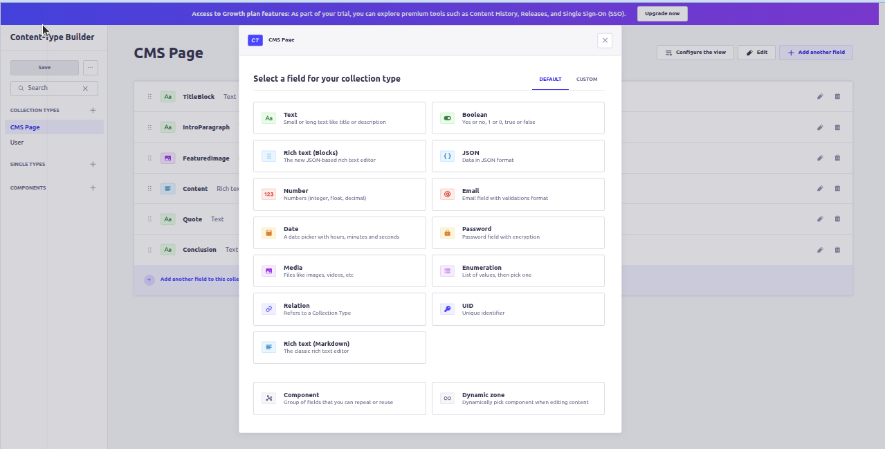Select the Relation field type
The image size is (885, 449).
(339, 309)
